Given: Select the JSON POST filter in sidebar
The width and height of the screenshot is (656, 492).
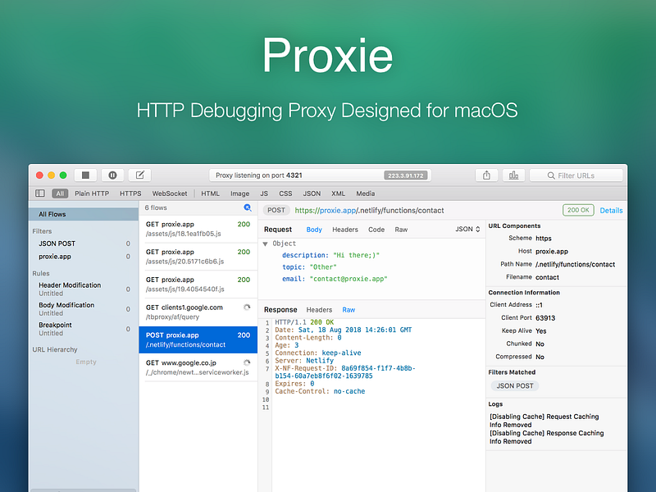Looking at the screenshot, I should [x=84, y=244].
